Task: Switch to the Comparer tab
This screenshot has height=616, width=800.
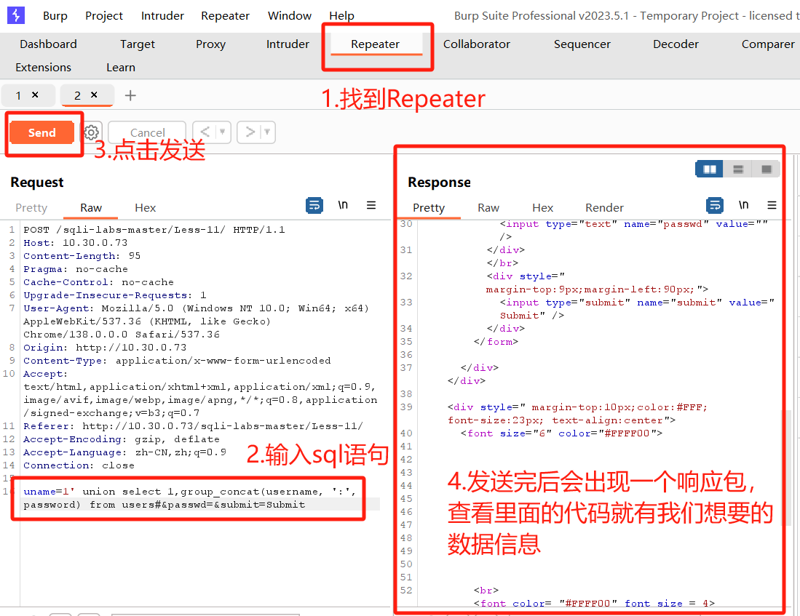Action: tap(768, 44)
